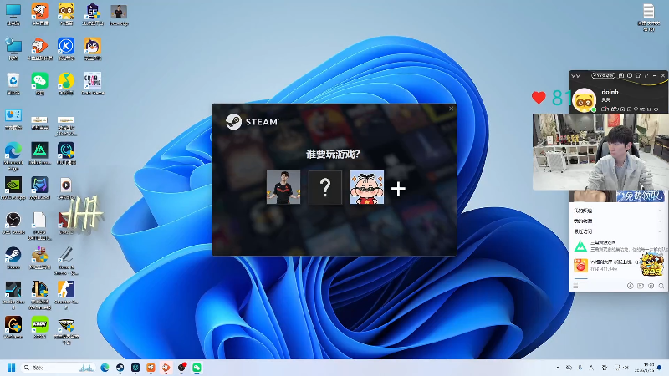Open This PC desktop icon
The image size is (669, 376).
pos(13,14)
